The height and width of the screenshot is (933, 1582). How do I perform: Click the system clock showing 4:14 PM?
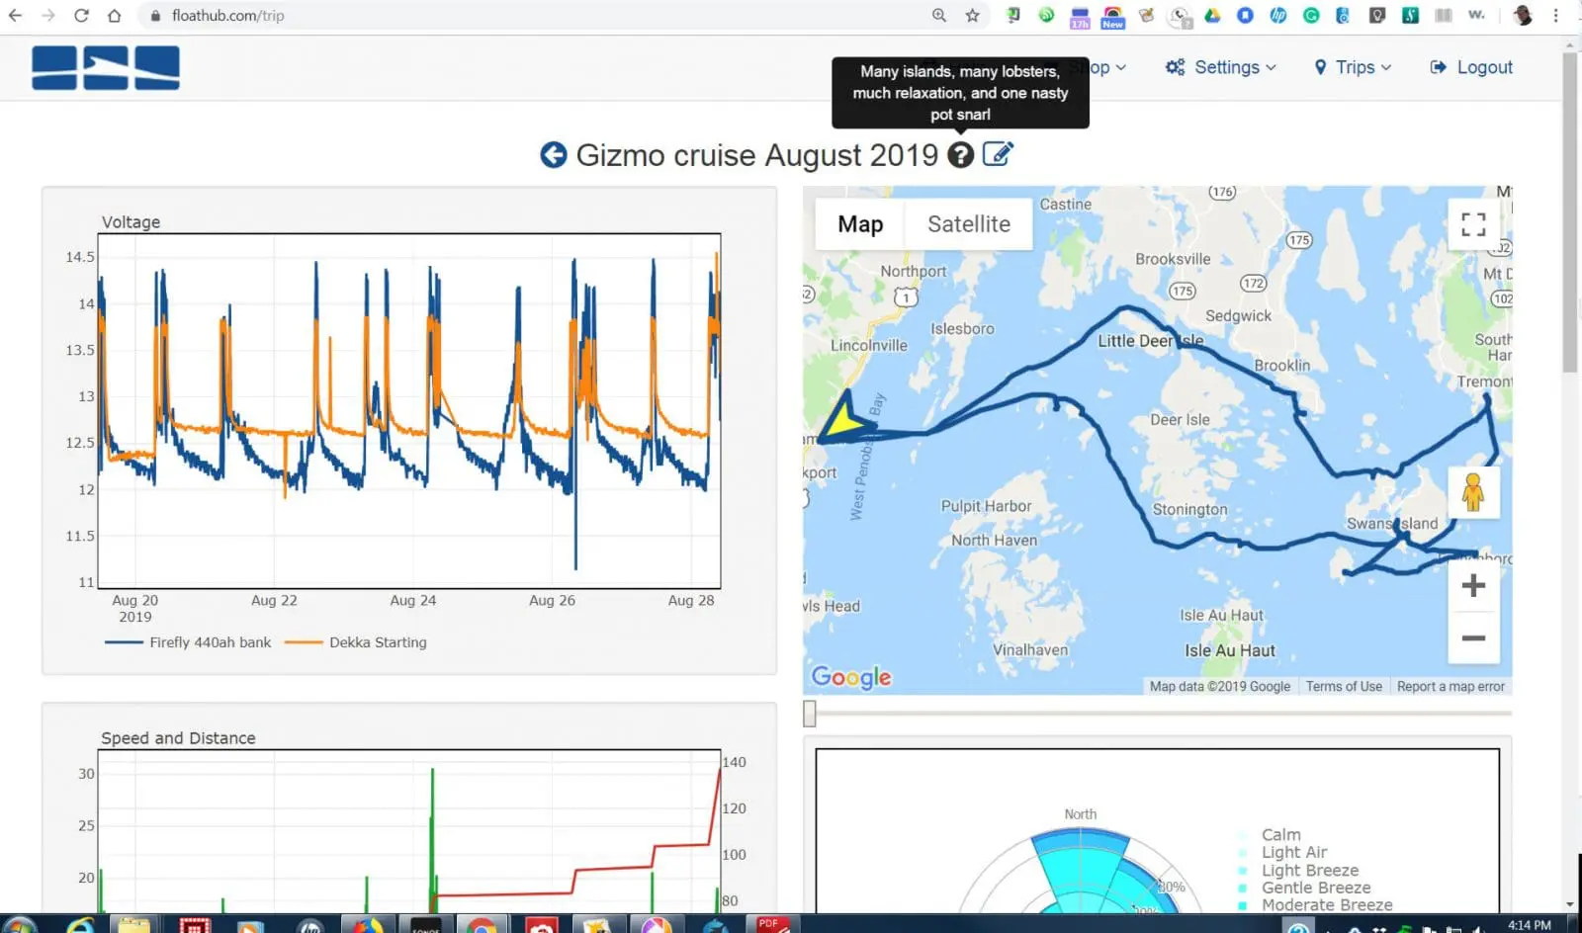point(1529,925)
